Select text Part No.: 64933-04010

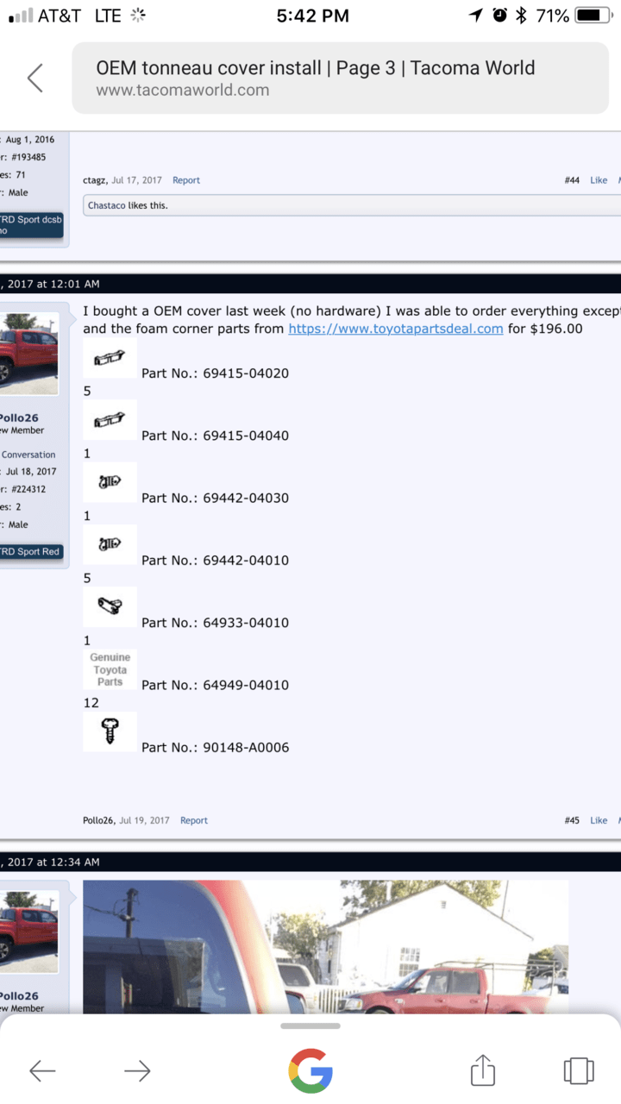tap(215, 623)
